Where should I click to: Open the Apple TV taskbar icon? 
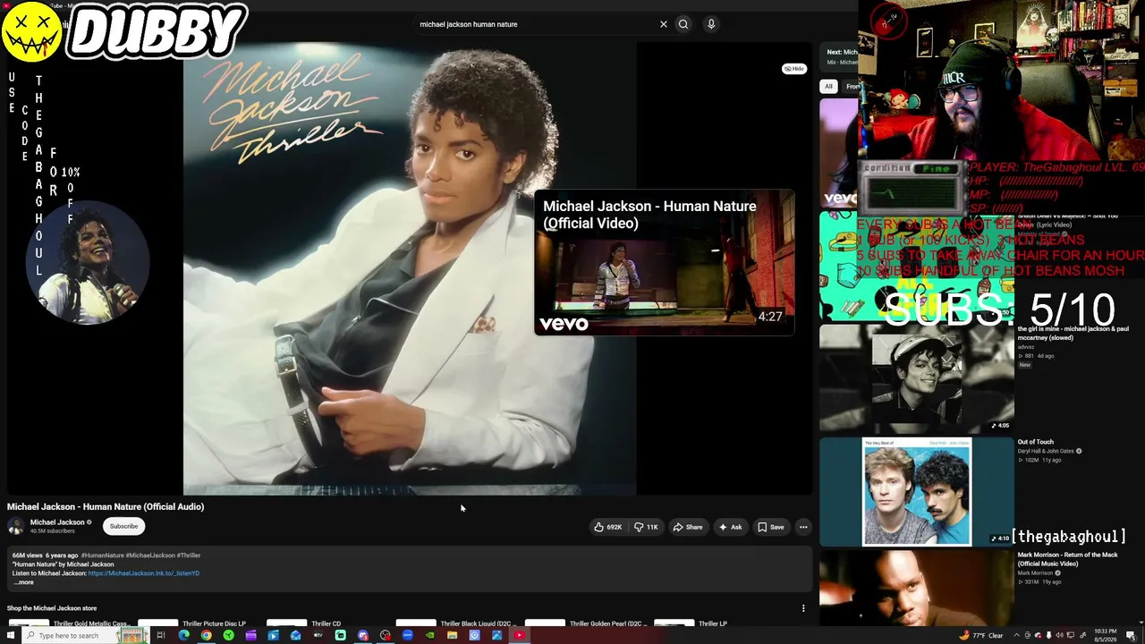[318, 635]
